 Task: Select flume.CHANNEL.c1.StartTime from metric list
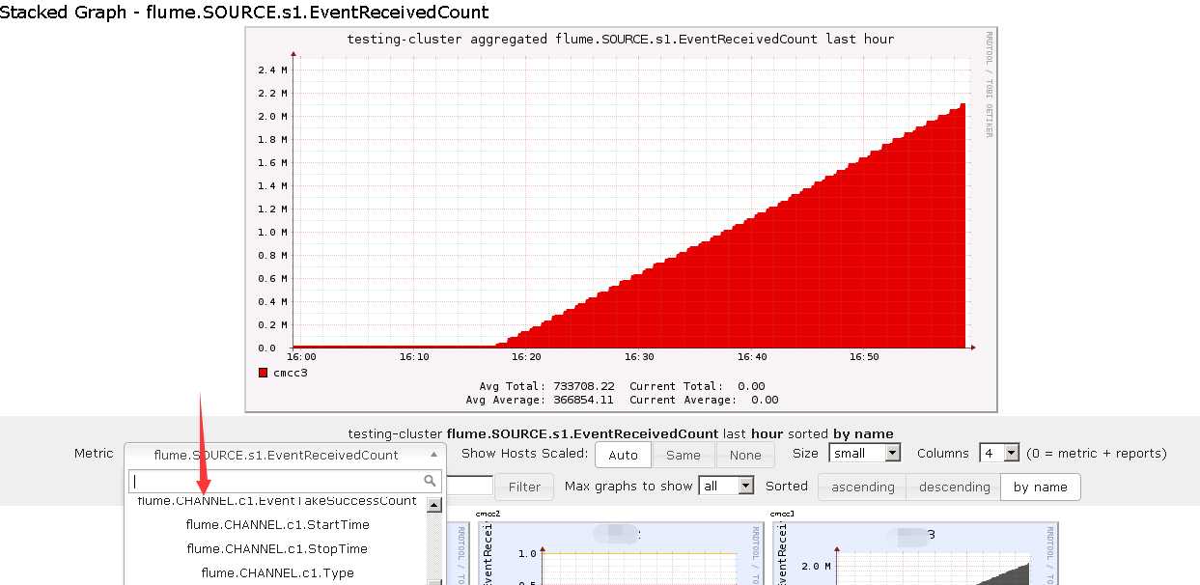(x=277, y=525)
